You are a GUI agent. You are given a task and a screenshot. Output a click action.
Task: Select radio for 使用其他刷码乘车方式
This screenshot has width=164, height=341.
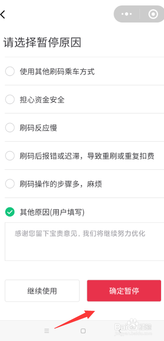[10, 71]
